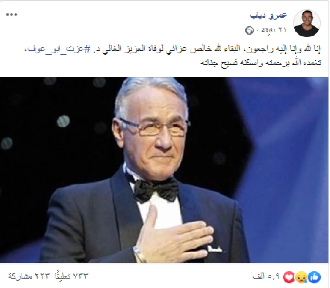This screenshot has height=288, width=330.
Task: Click the caption line تغمده الله برحمته
Action: [x=261, y=63]
